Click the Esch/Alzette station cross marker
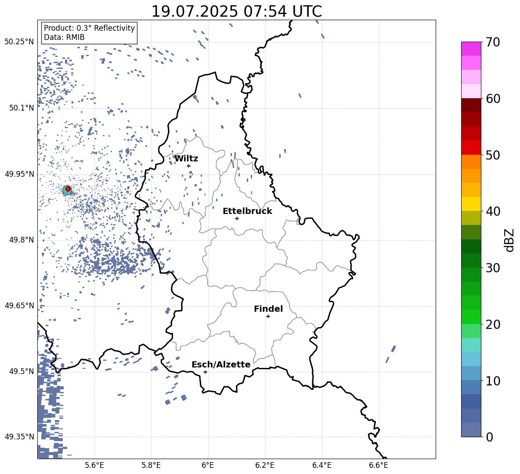 (205, 372)
